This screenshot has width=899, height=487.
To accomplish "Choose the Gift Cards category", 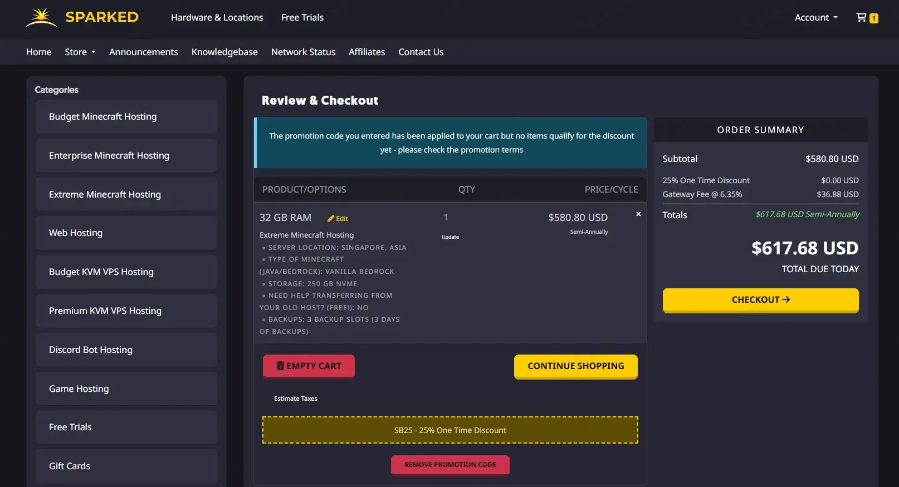I will tap(126, 466).
